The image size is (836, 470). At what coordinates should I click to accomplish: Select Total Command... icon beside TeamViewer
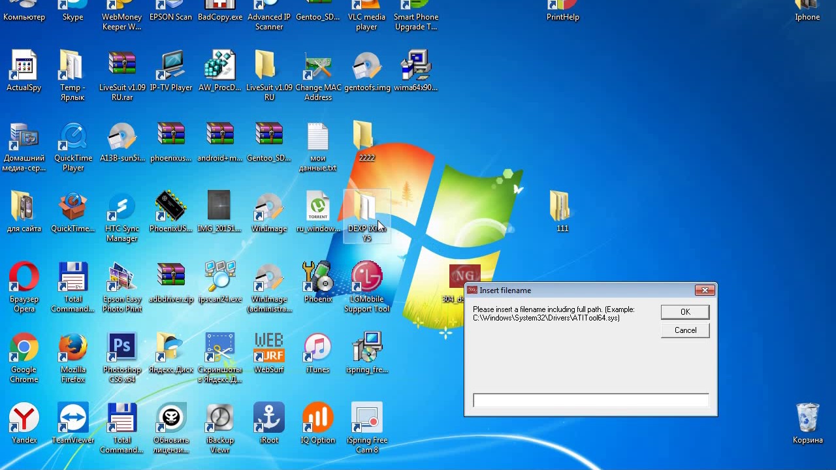coord(122,428)
